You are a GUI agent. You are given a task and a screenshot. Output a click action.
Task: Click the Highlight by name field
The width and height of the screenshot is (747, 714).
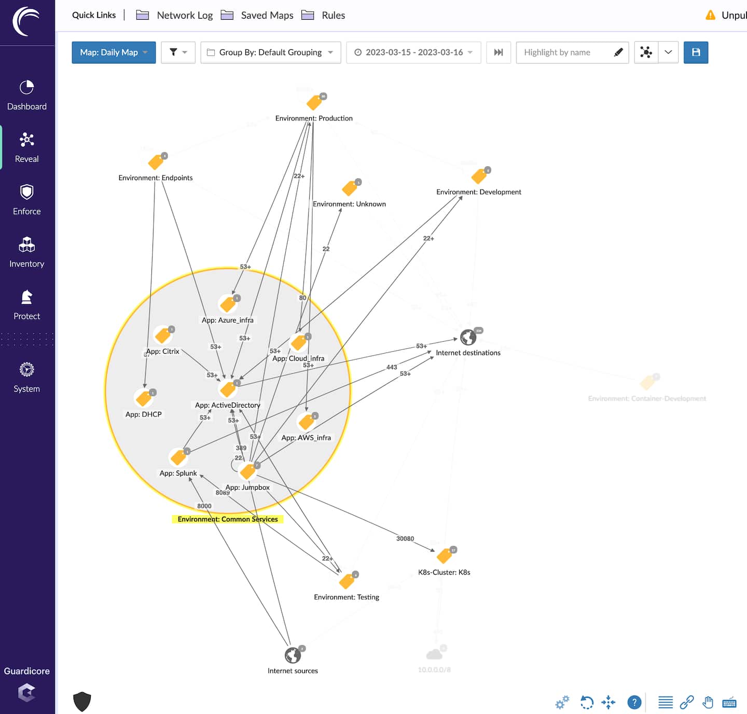pos(565,52)
